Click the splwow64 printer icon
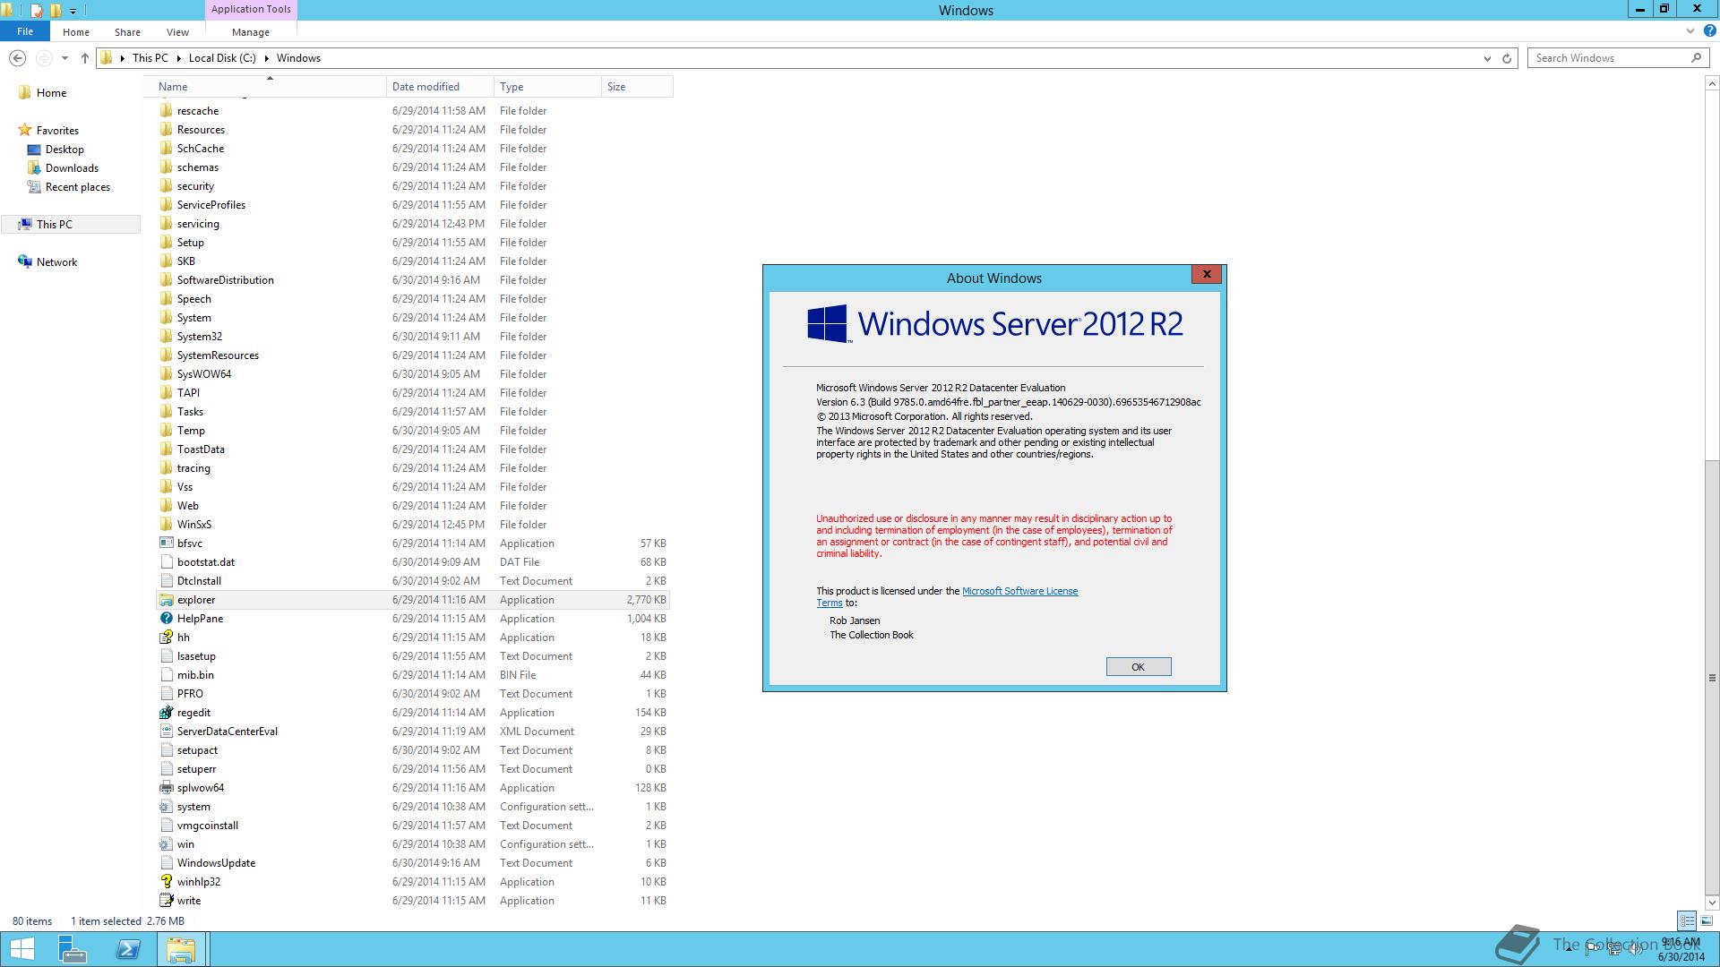The width and height of the screenshot is (1720, 967). click(166, 788)
